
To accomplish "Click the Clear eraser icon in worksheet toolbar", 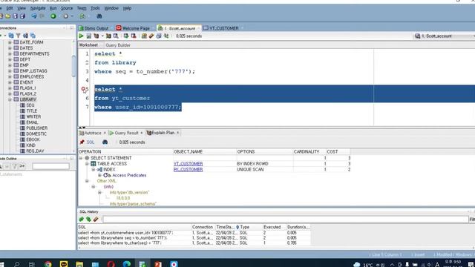I will pos(151,36).
